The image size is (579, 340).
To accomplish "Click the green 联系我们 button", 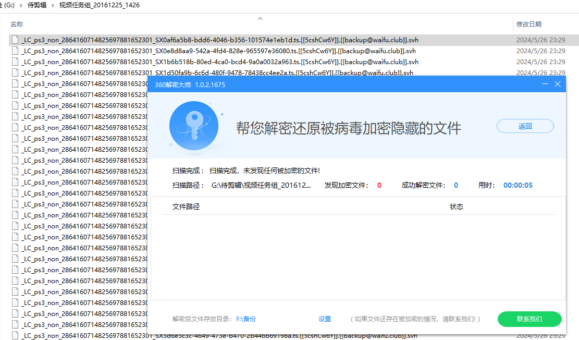I will pos(529,319).
